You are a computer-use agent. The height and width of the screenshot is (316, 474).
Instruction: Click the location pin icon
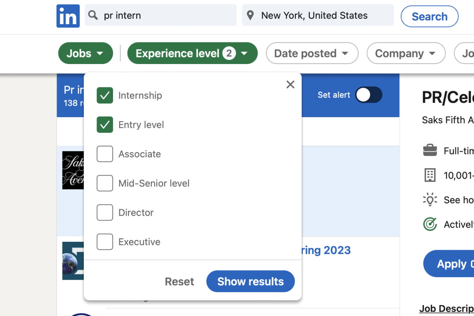[x=250, y=15]
